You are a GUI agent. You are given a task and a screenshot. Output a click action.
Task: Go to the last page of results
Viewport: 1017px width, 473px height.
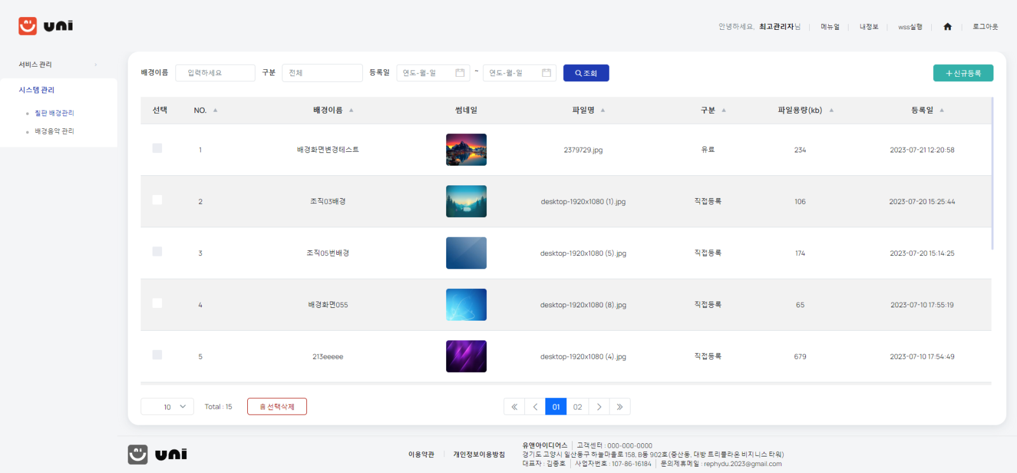click(620, 407)
